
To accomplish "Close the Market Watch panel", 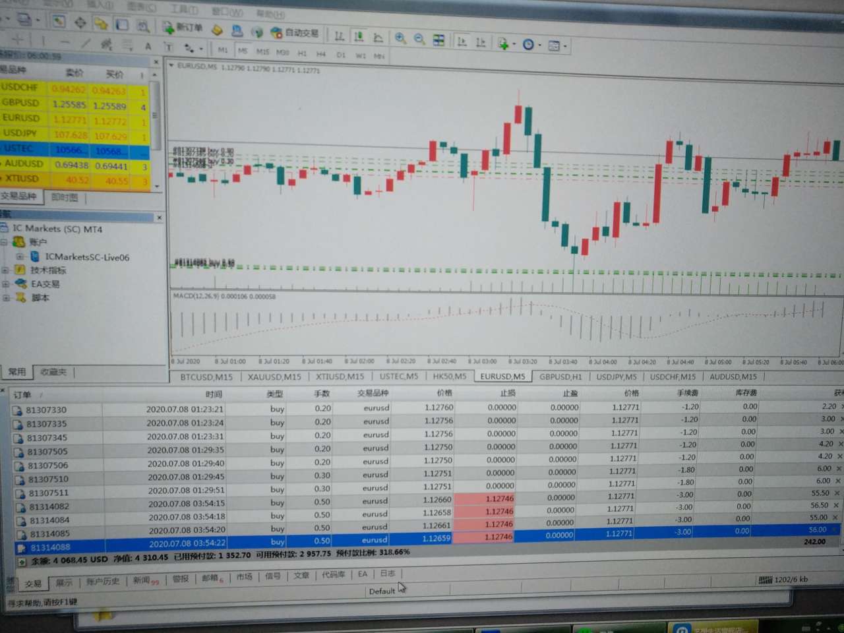I will pyautogui.click(x=156, y=62).
